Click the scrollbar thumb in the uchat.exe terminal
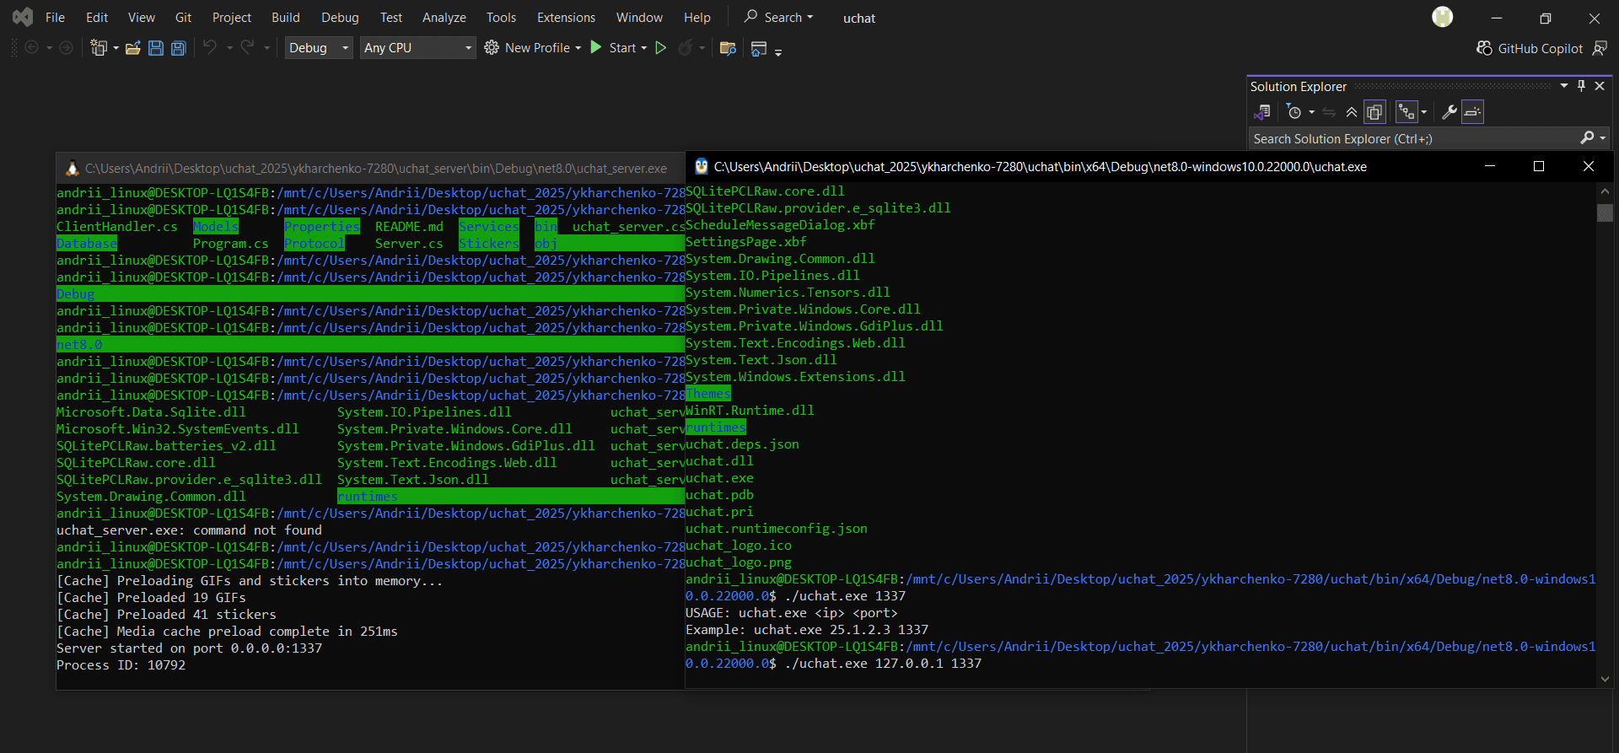Viewport: 1619px width, 753px height. coord(1605,212)
